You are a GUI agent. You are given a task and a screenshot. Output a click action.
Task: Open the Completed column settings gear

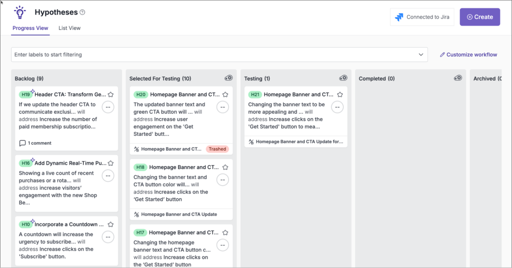click(x=458, y=78)
